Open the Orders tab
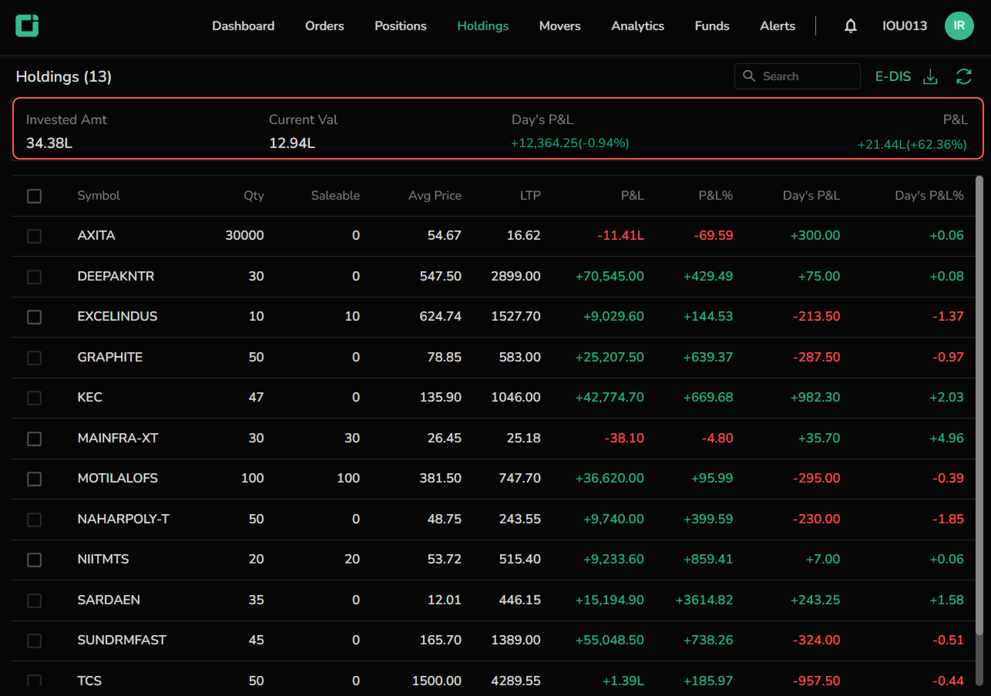This screenshot has width=991, height=696. tap(324, 26)
